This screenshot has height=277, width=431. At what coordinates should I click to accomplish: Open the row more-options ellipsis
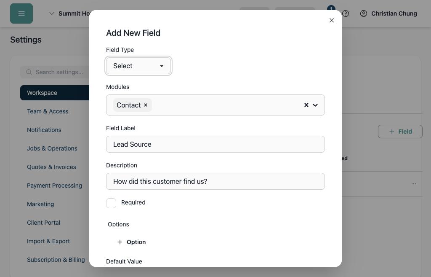(413, 184)
